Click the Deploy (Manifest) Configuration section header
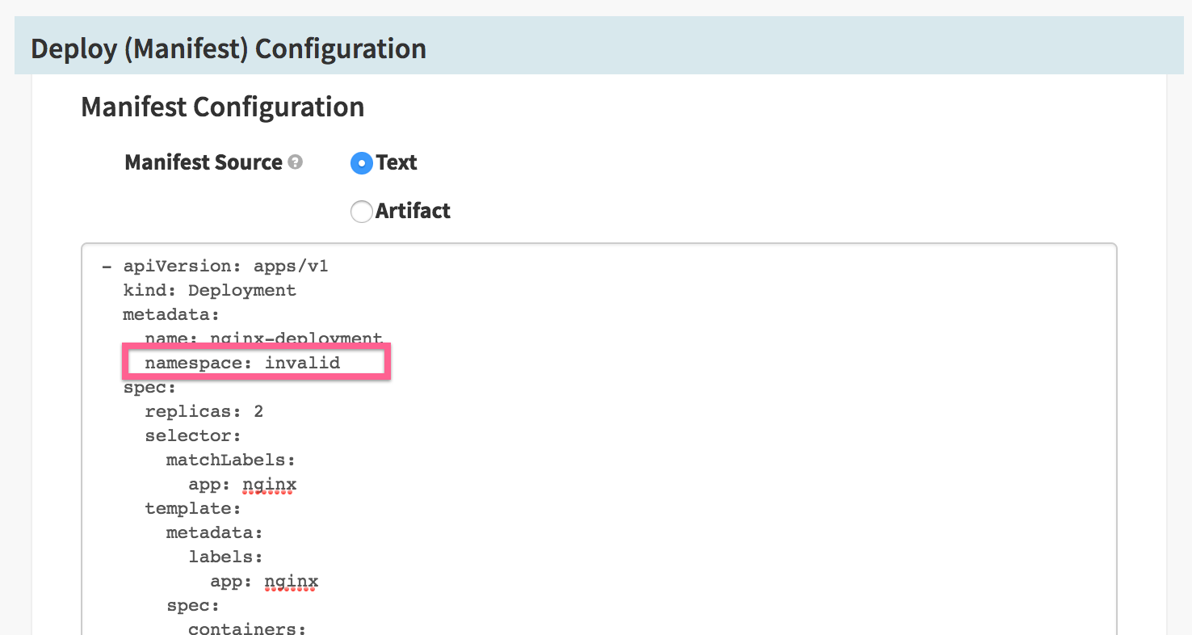Screen dimensions: 1192x635 [229, 49]
